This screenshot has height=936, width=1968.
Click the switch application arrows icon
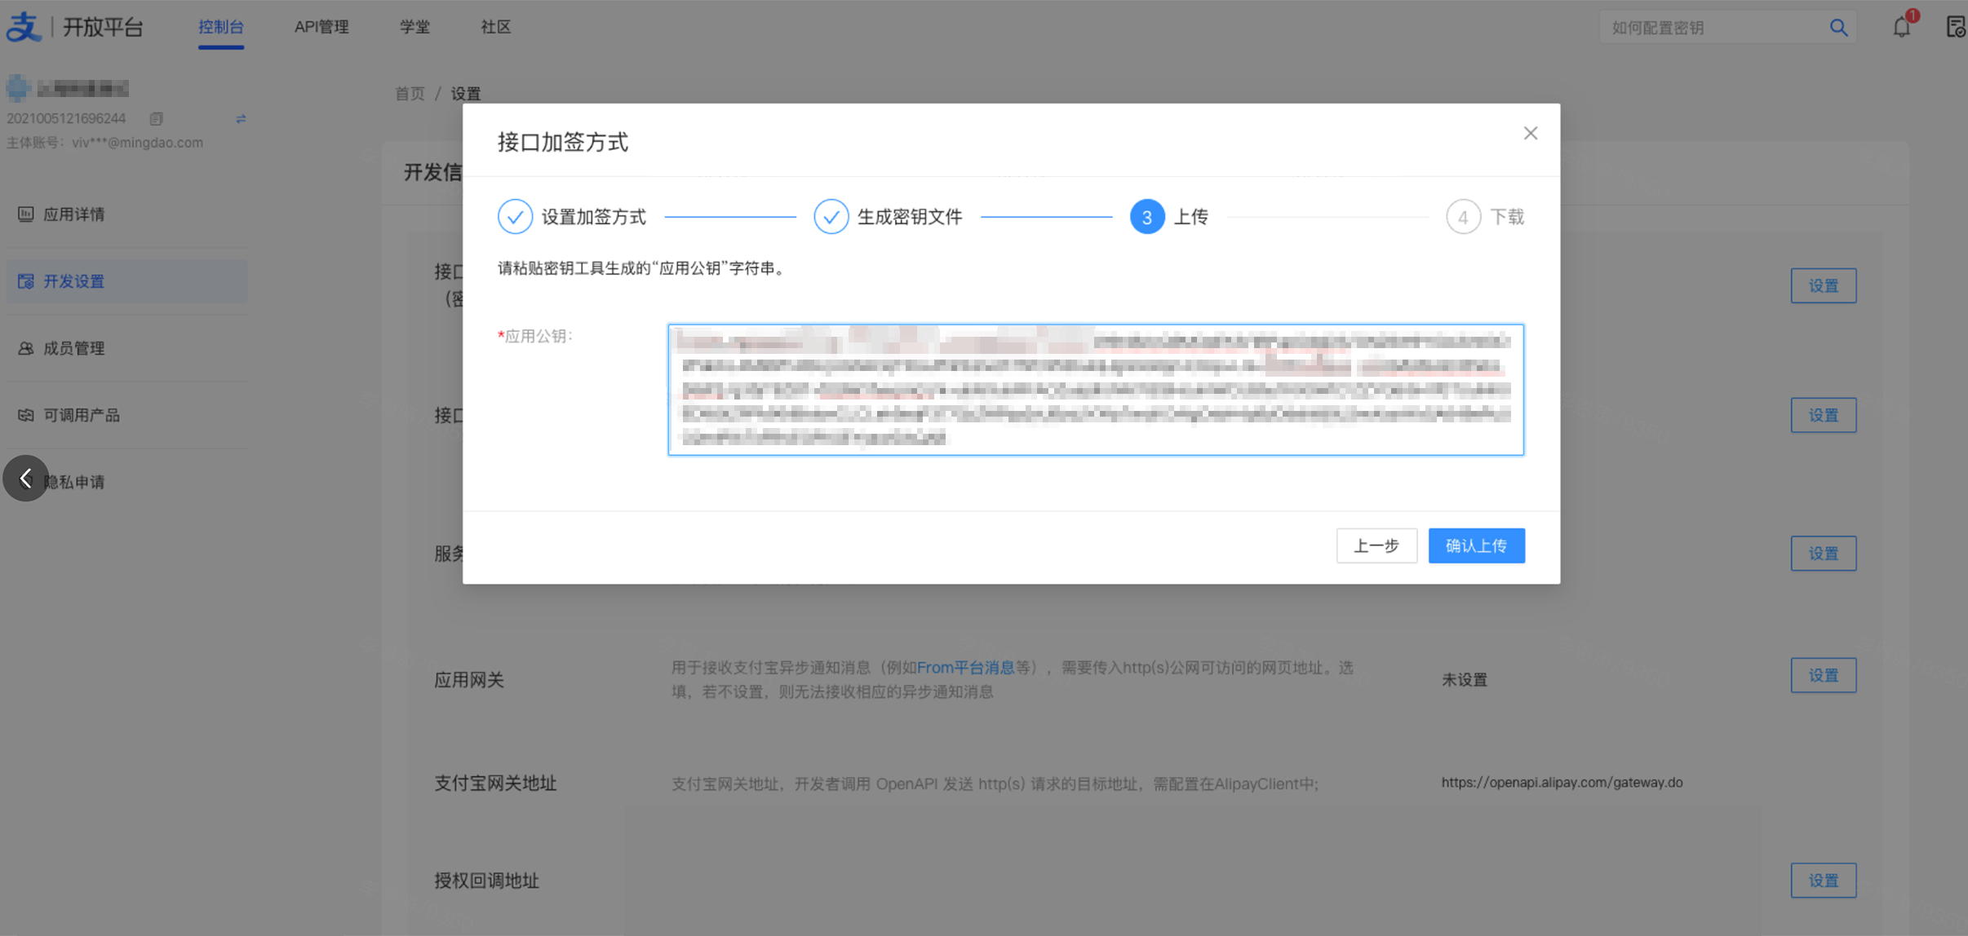coord(241,119)
